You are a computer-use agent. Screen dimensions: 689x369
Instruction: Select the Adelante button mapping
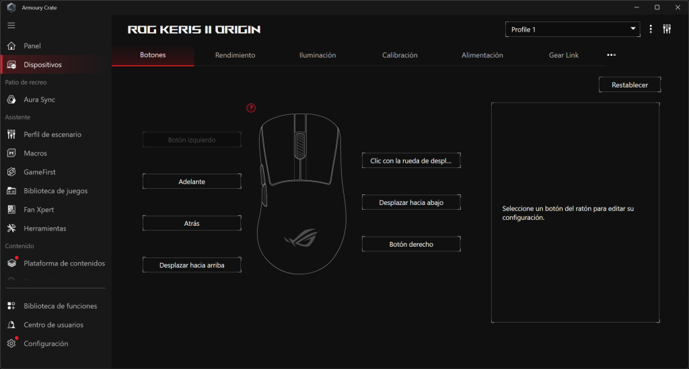(192, 181)
